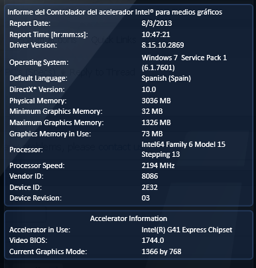Viewport: 256px width, 268px height.
Task: Click the Maximum Graphics Memory value 1326 MB
Action: pos(156,122)
